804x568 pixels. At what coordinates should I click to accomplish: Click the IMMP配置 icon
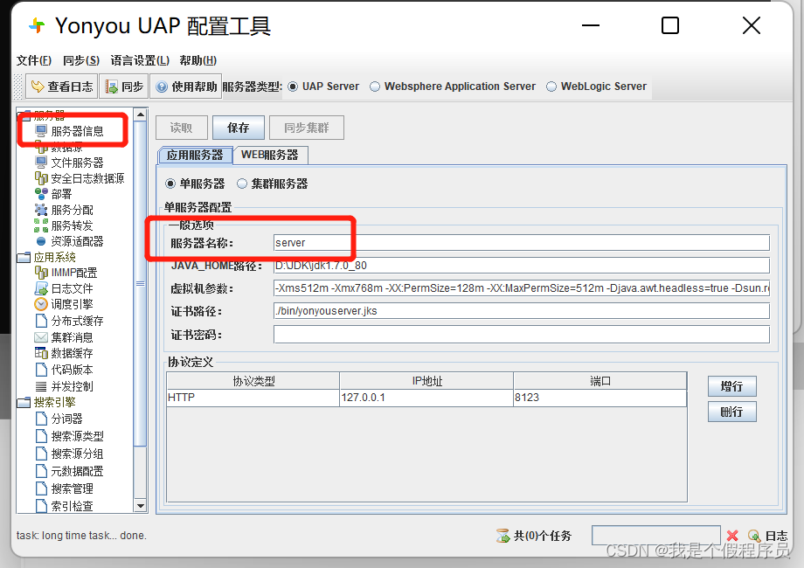[41, 273]
